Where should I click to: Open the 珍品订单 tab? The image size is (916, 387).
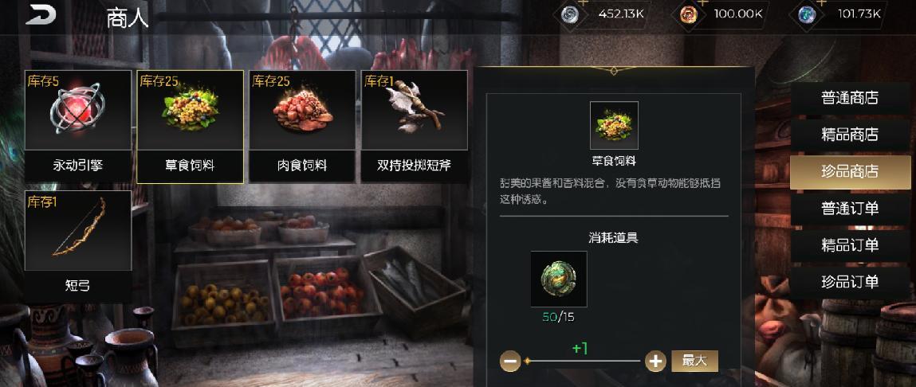coord(850,282)
